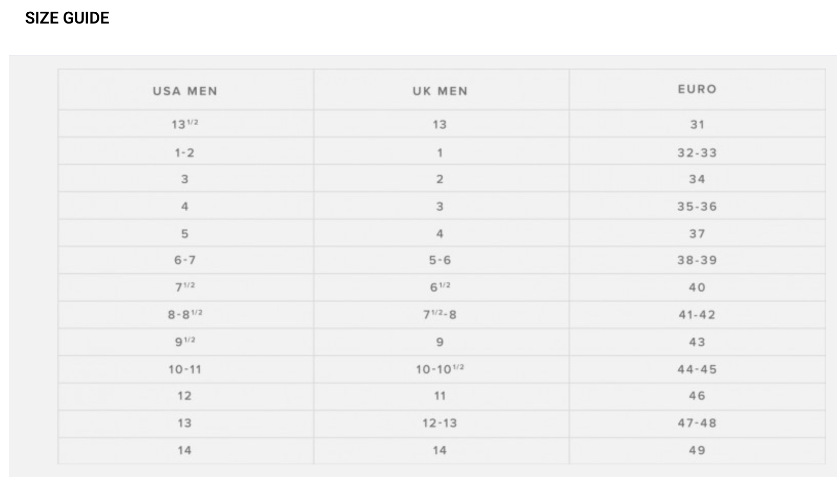Image resolution: width=837 pixels, height=489 pixels.
Task: Select the EURO column header
Action: (697, 89)
